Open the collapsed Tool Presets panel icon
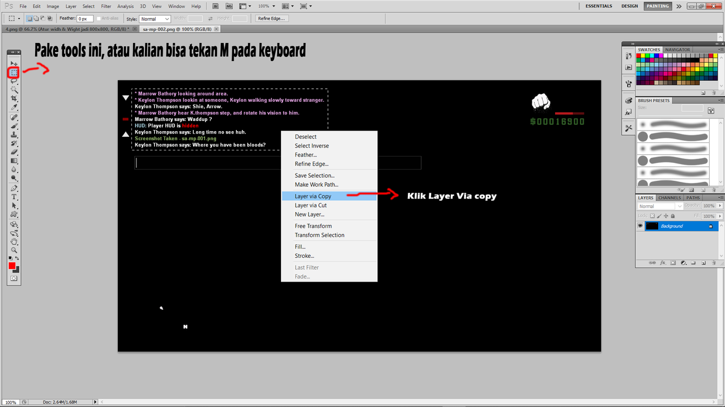 (x=629, y=128)
